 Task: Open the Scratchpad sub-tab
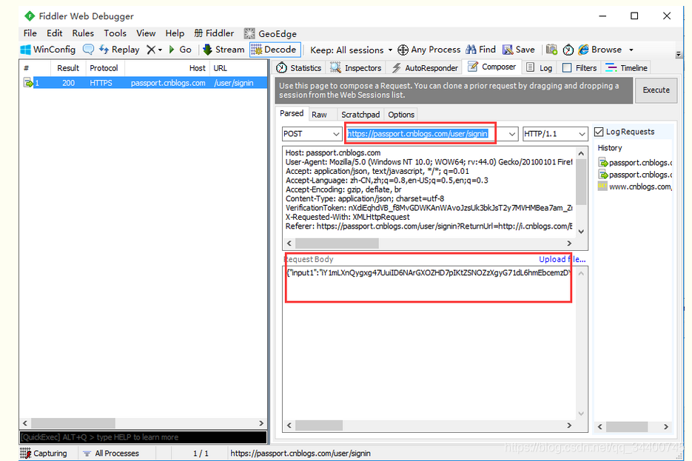(360, 115)
